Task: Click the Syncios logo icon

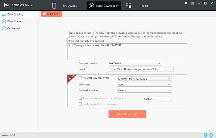Action: tap(6, 5)
